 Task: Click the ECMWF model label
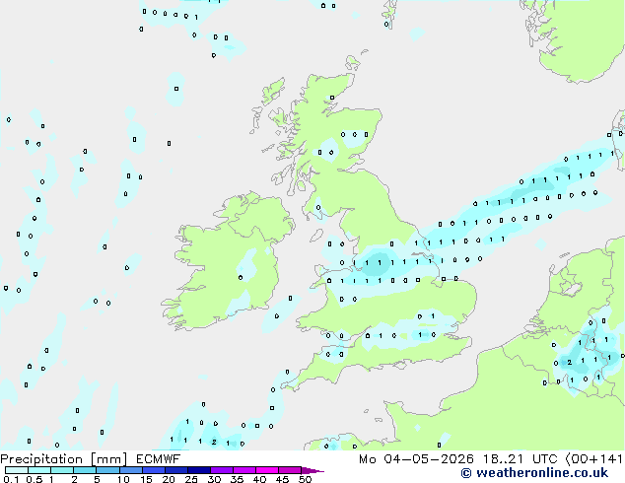[159, 459]
